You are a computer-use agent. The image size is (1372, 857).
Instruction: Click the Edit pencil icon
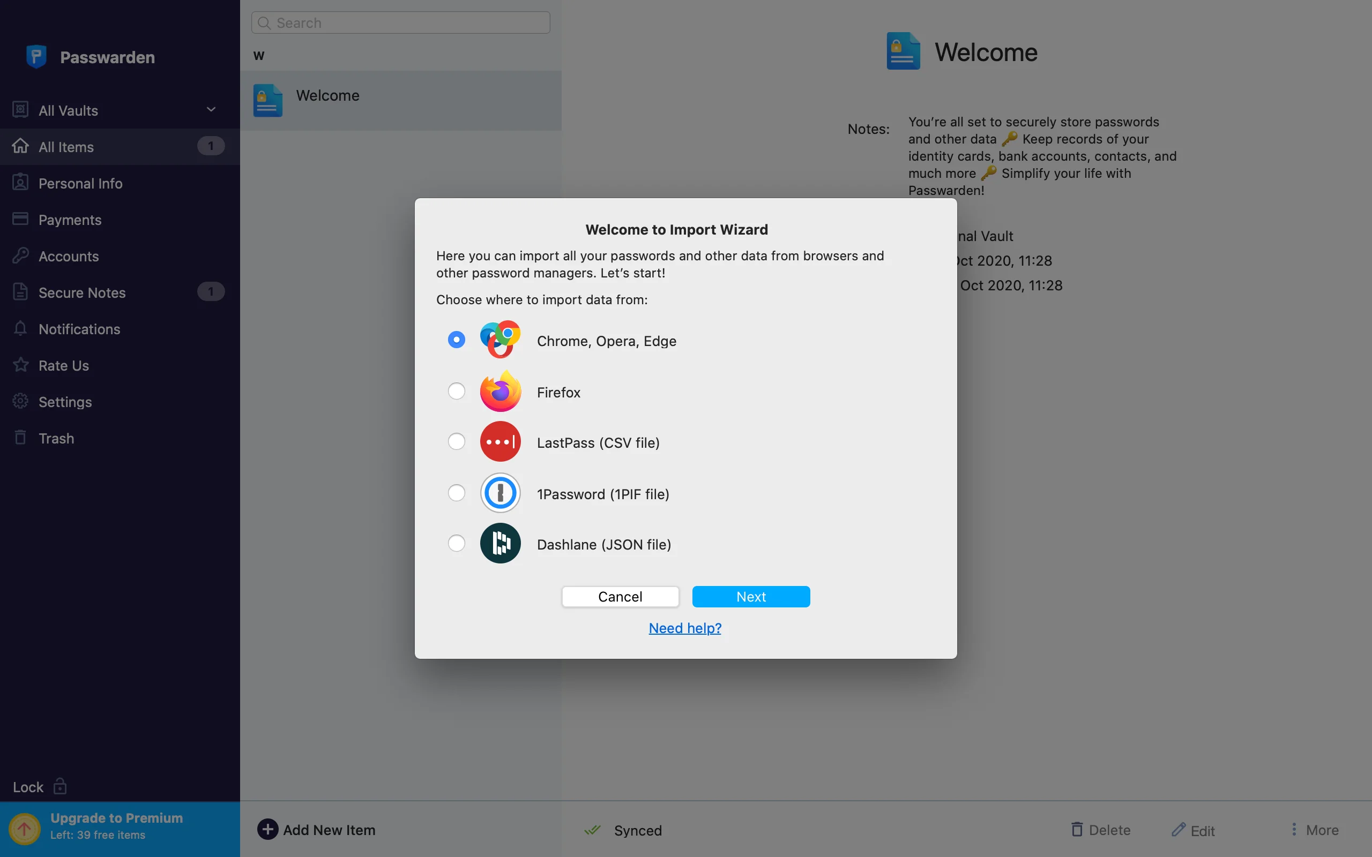[1179, 830]
